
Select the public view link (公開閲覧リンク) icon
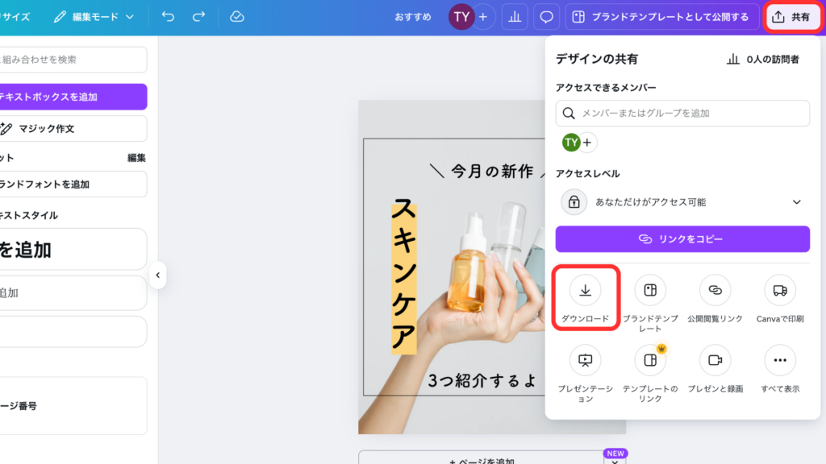(x=715, y=290)
